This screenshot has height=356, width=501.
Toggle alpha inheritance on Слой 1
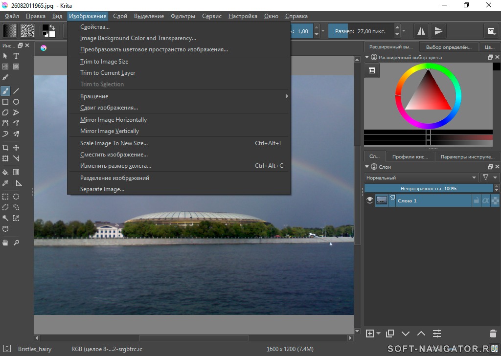(x=485, y=200)
